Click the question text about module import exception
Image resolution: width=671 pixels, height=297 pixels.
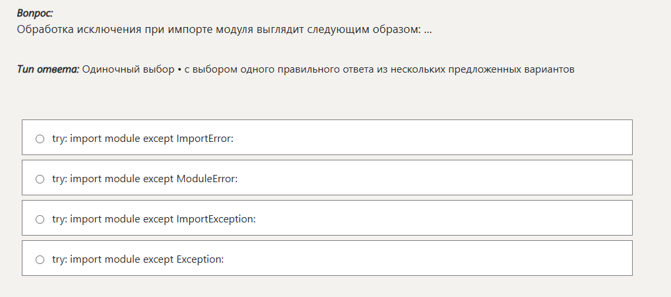(x=224, y=30)
